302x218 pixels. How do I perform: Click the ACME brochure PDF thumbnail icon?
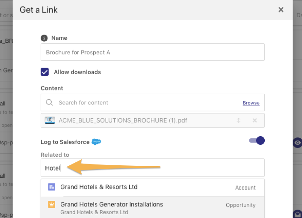tap(50, 120)
